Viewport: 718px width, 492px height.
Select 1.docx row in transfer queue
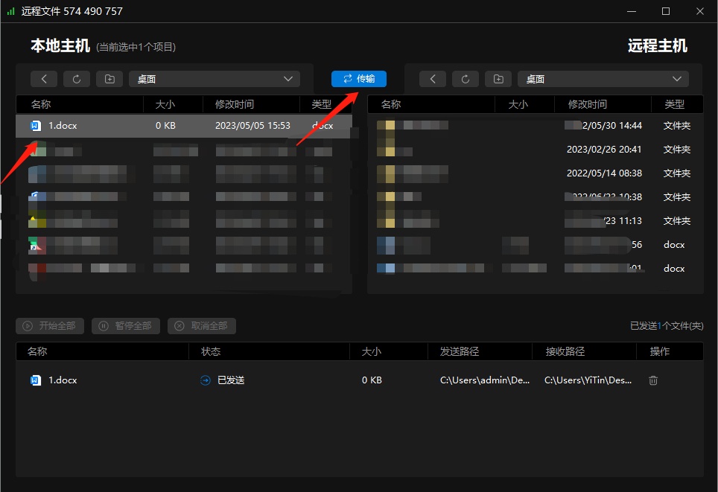coord(360,380)
